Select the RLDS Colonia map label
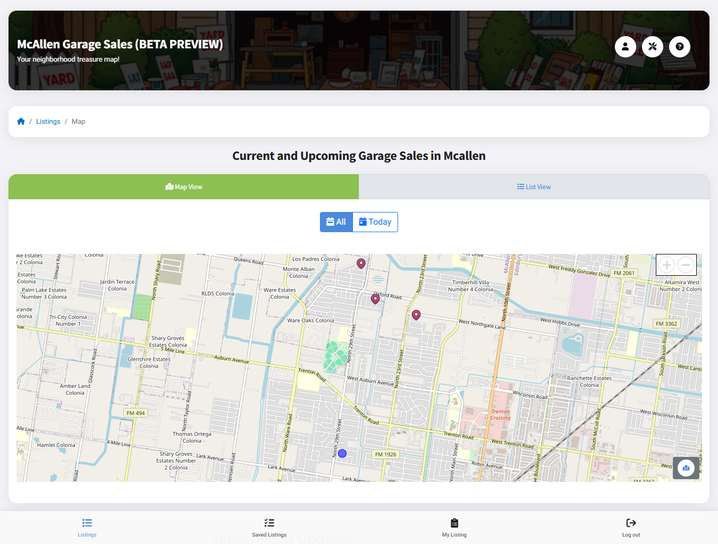 [x=218, y=293]
